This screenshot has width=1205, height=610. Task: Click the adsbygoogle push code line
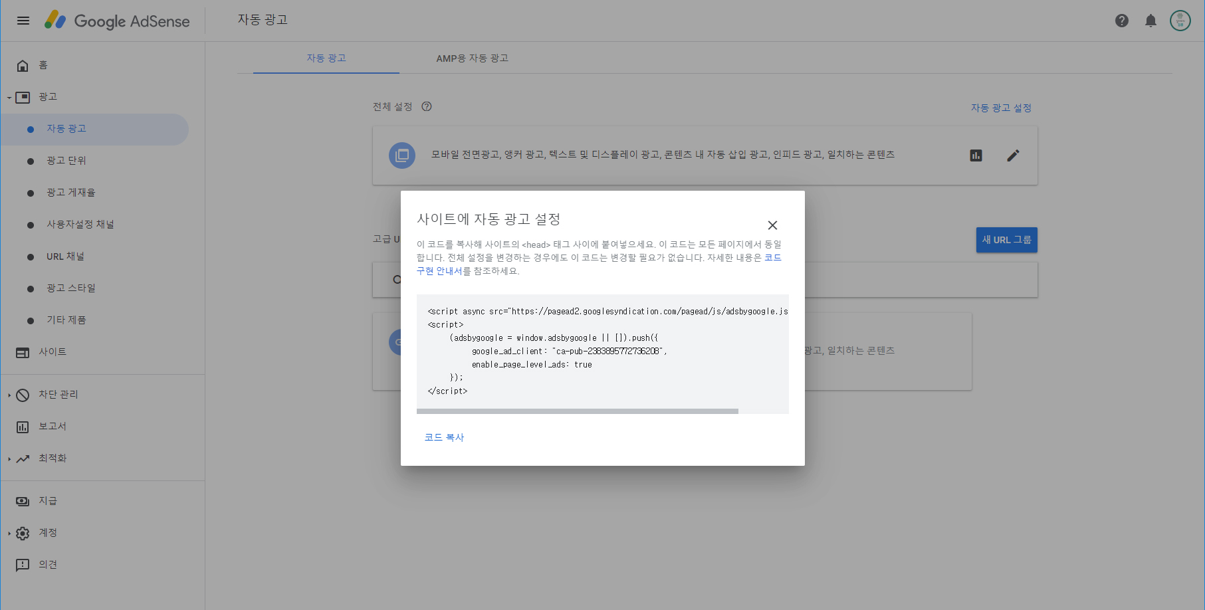(x=554, y=338)
